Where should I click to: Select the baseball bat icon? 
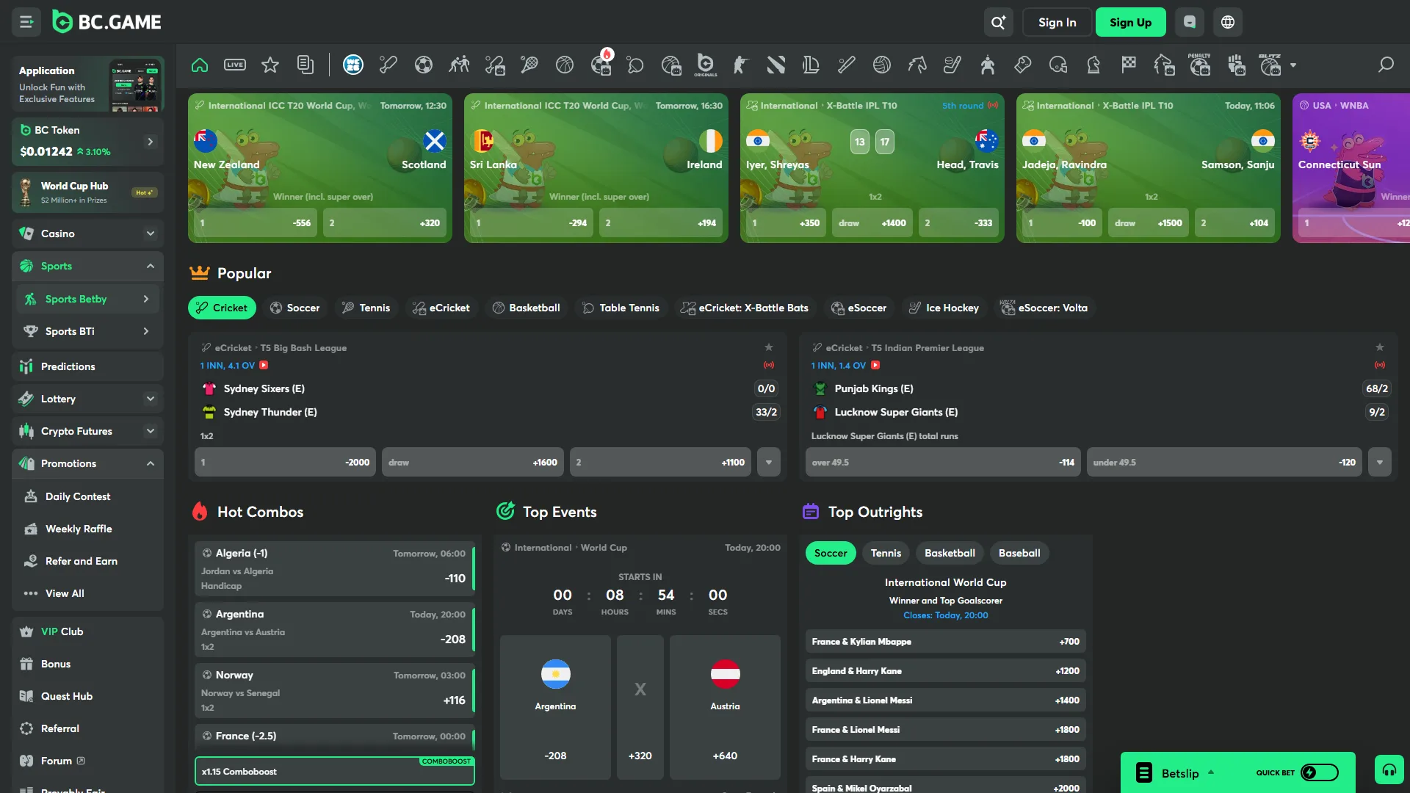point(846,65)
